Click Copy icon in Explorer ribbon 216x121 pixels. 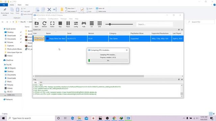click(12, 11)
